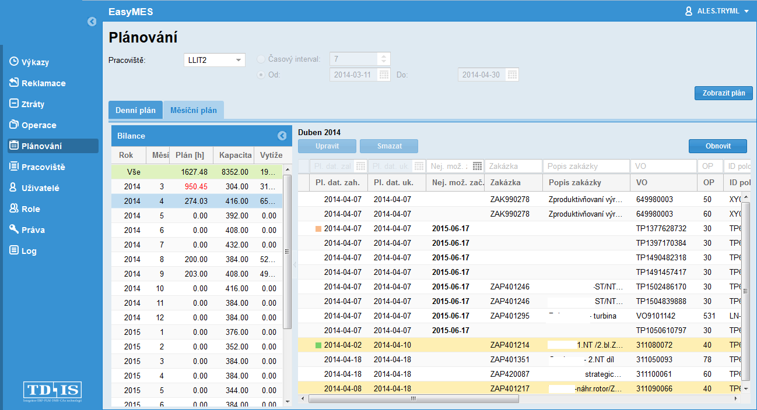
Task: Open Práva permissions page
Action: [x=33, y=230]
